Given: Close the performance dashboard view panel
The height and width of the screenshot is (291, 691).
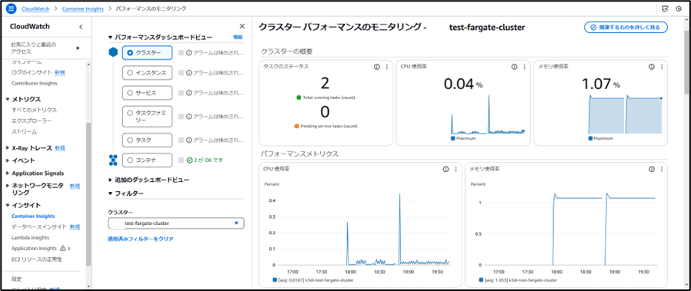Looking at the screenshot, I should pos(242,26).
